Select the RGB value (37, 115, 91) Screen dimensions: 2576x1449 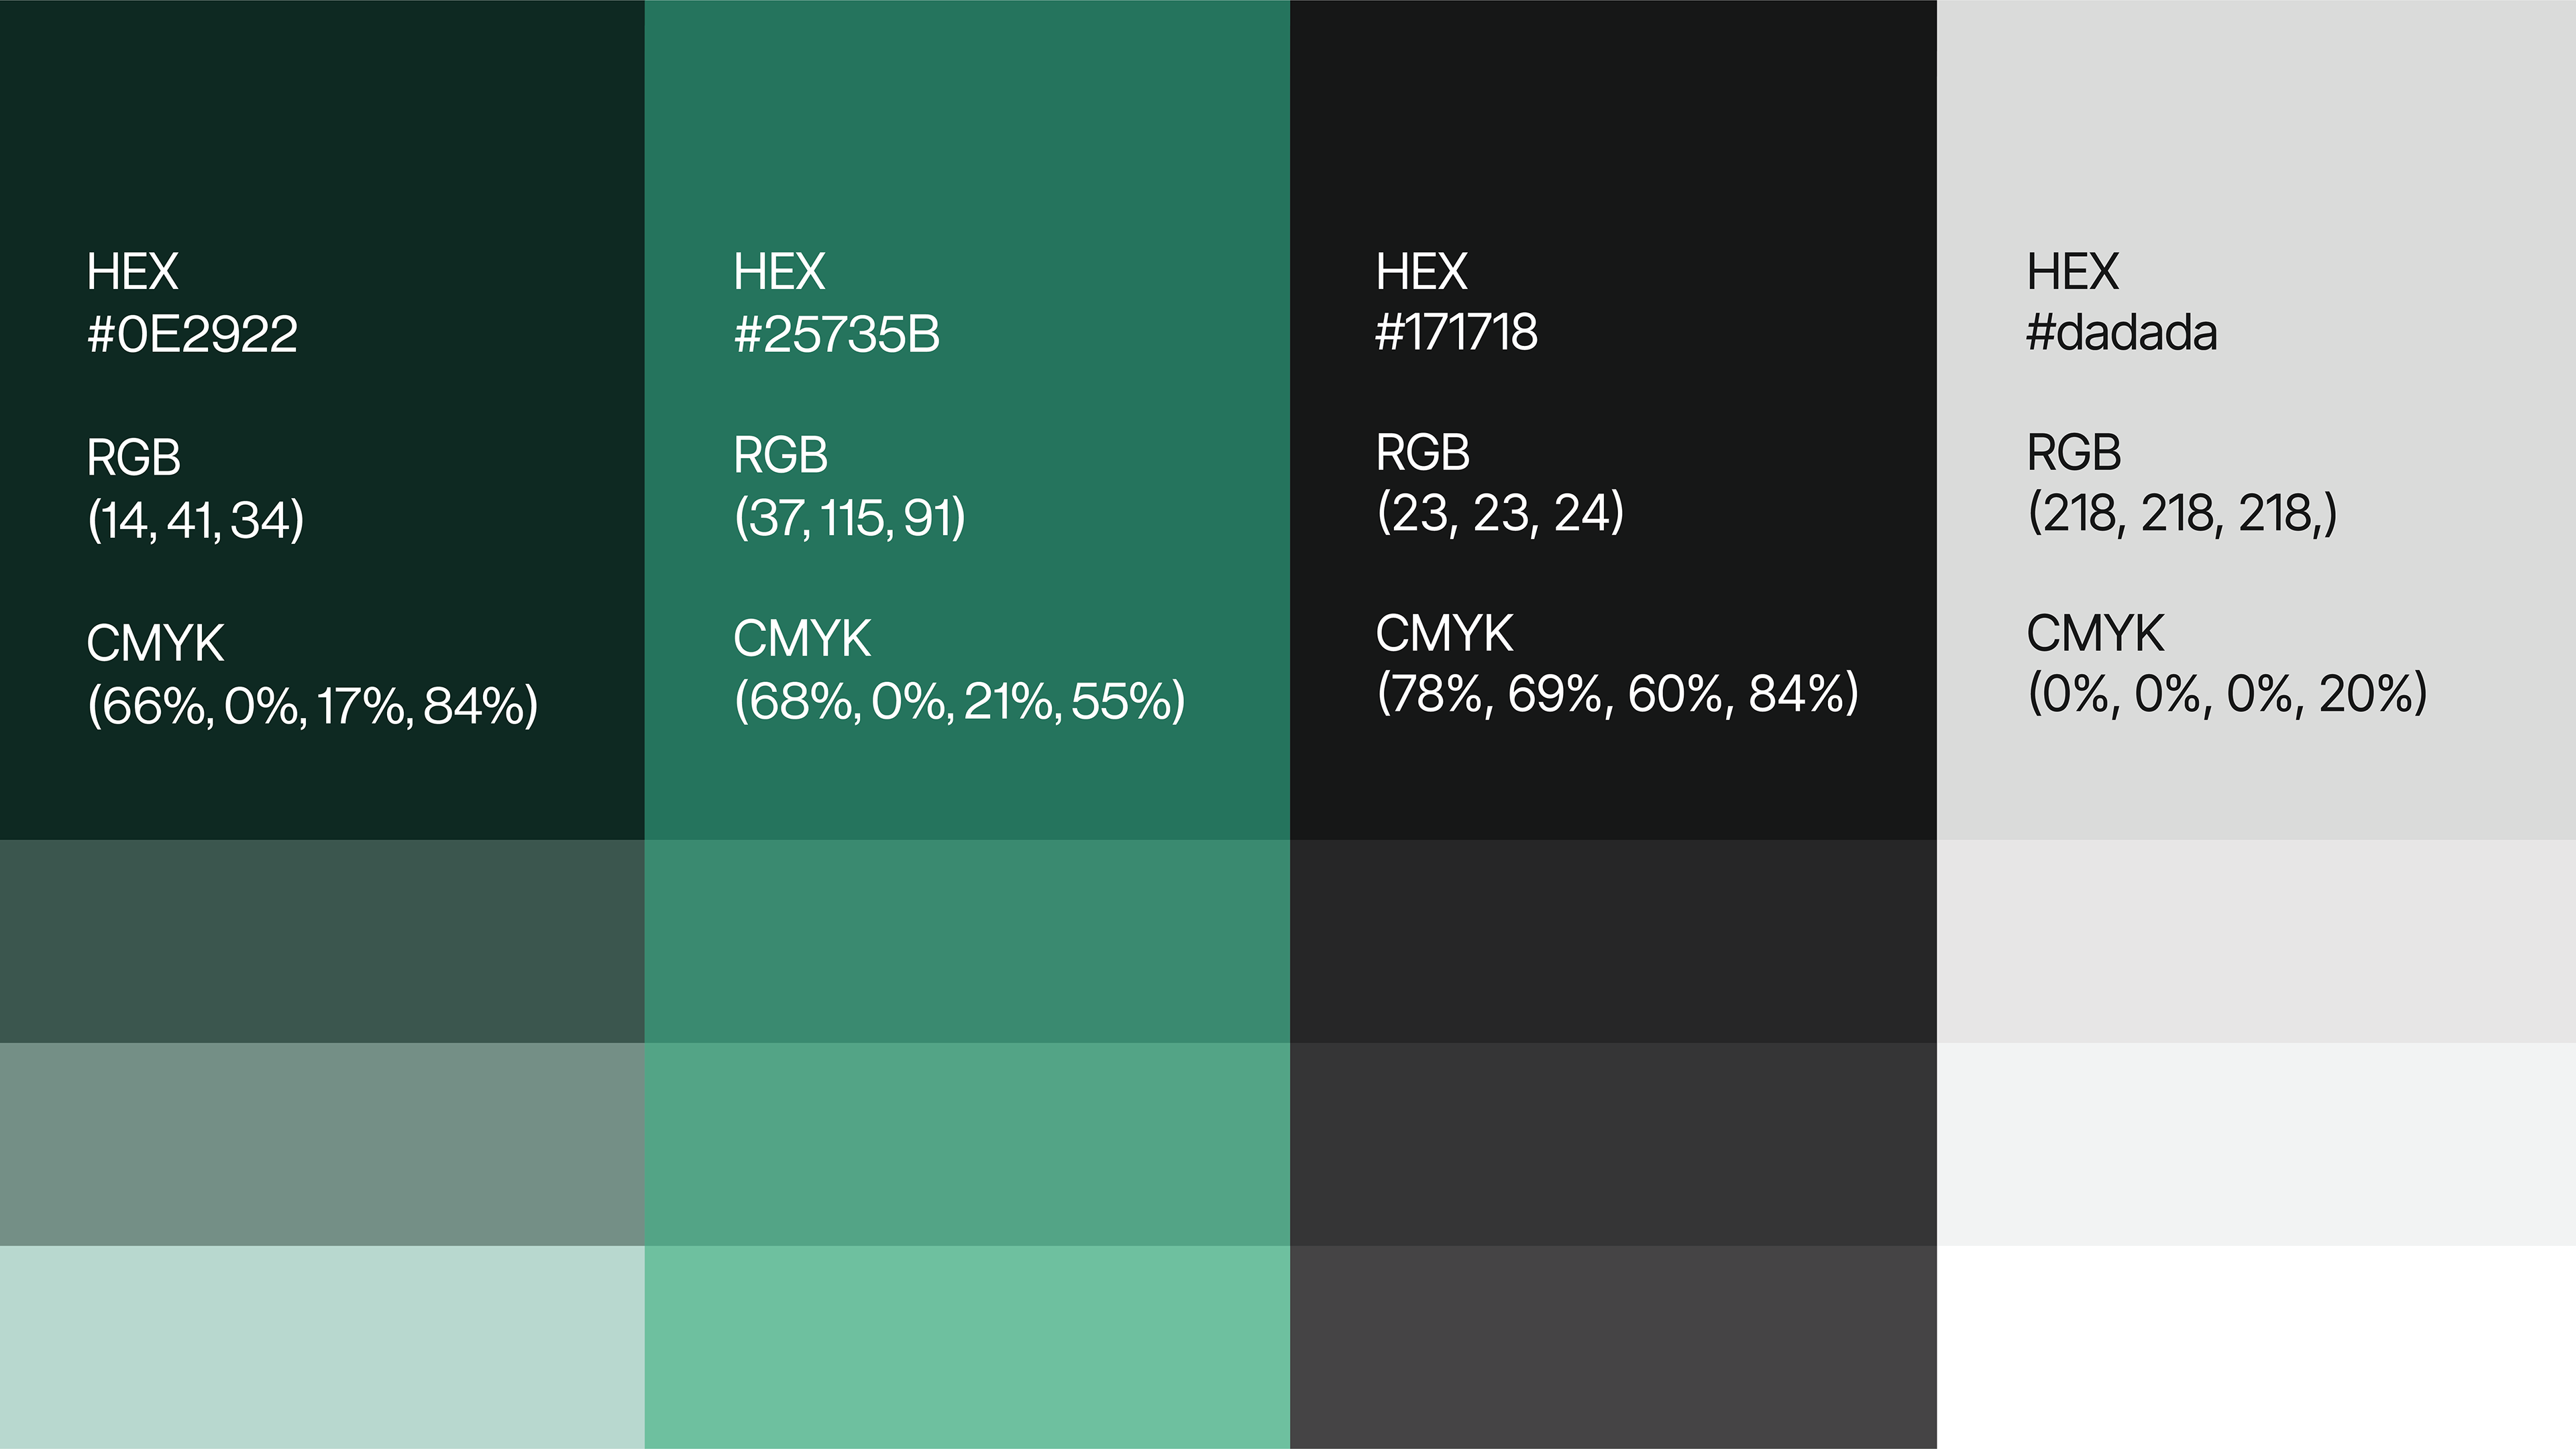[x=850, y=518]
